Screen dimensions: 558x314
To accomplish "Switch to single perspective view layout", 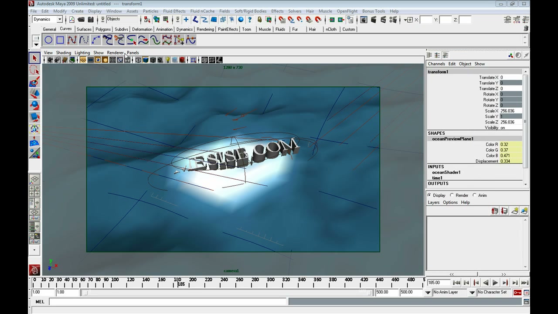I will (x=34, y=179).
